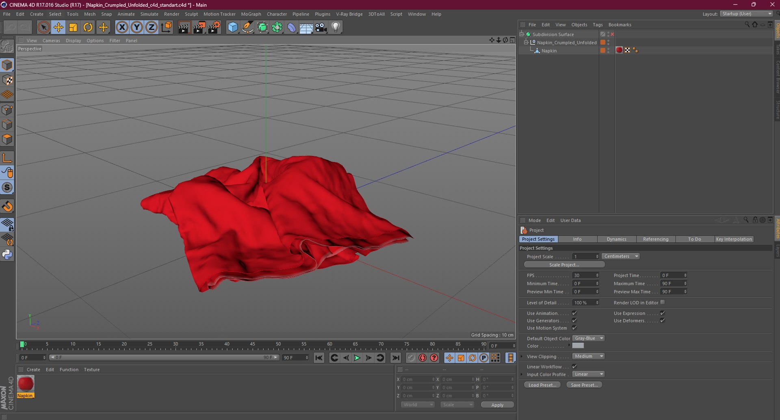Toggle Use Motion System checkbox
The height and width of the screenshot is (420, 780).
[x=574, y=328]
